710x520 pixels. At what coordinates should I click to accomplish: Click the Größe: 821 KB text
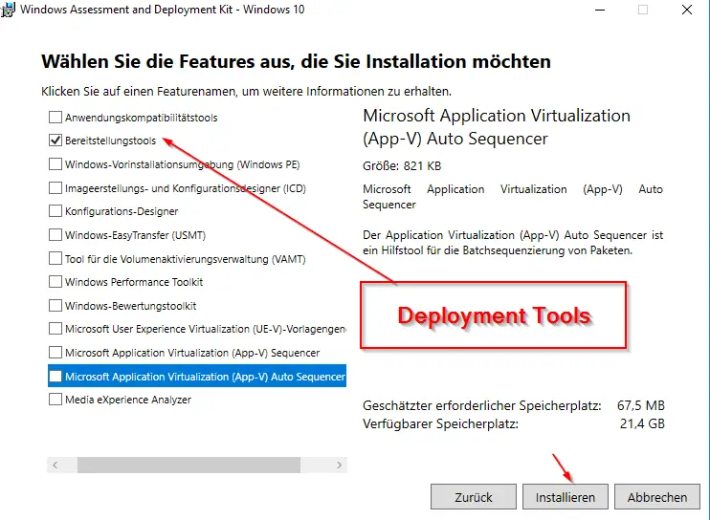[402, 166]
